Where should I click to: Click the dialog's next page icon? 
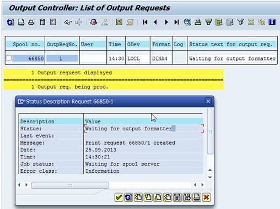pos(158,197)
